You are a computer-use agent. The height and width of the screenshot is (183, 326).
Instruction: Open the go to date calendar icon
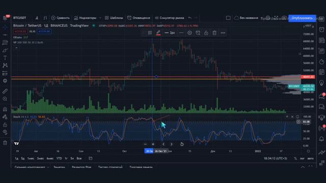tap(91, 158)
